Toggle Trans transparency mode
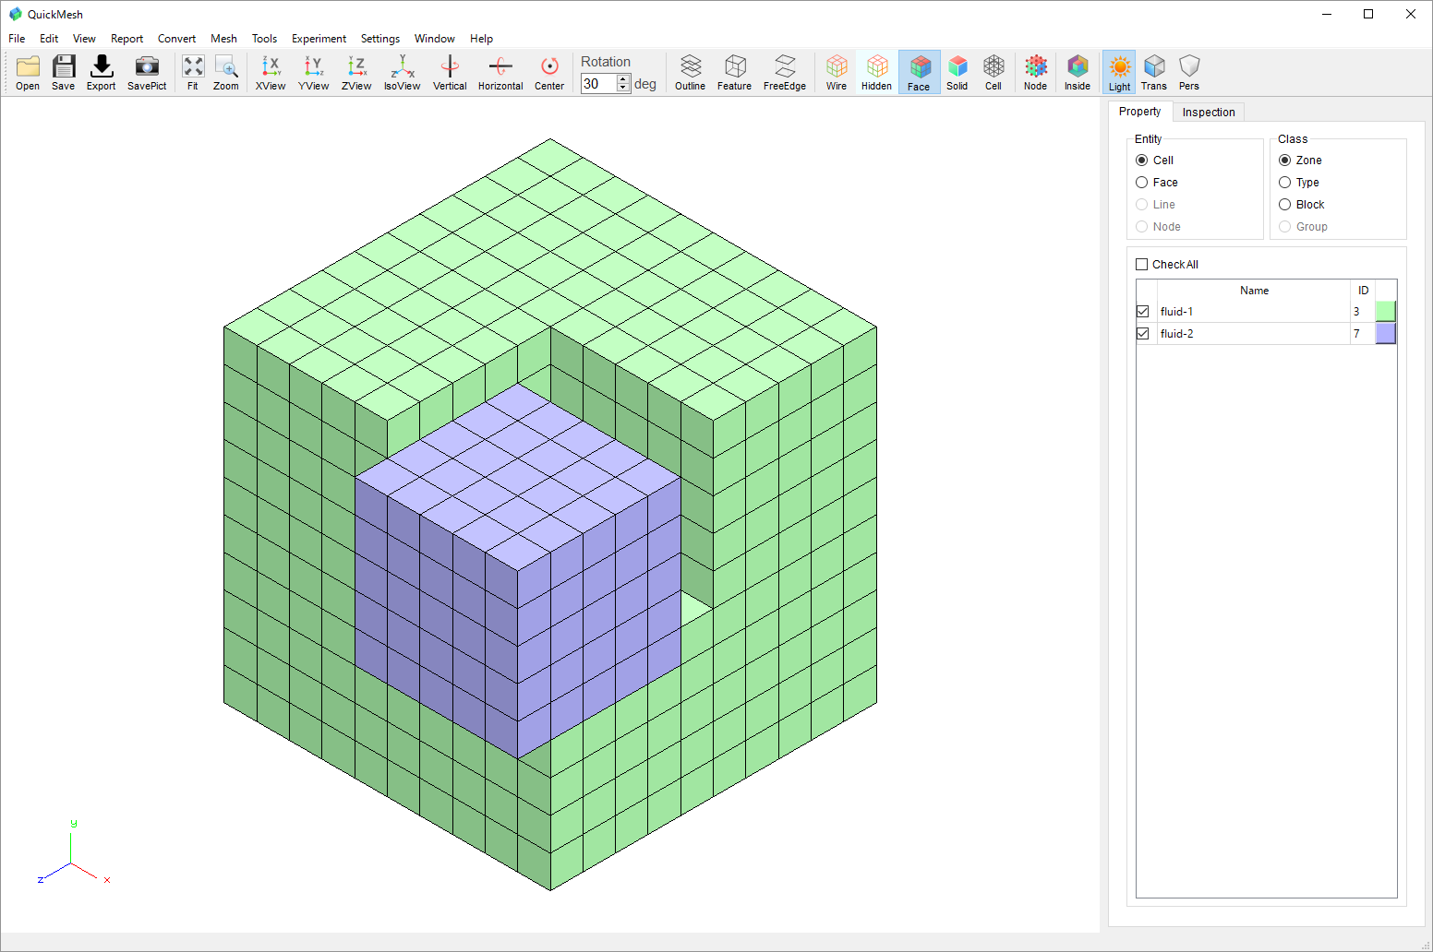This screenshot has height=952, width=1433. [1154, 72]
